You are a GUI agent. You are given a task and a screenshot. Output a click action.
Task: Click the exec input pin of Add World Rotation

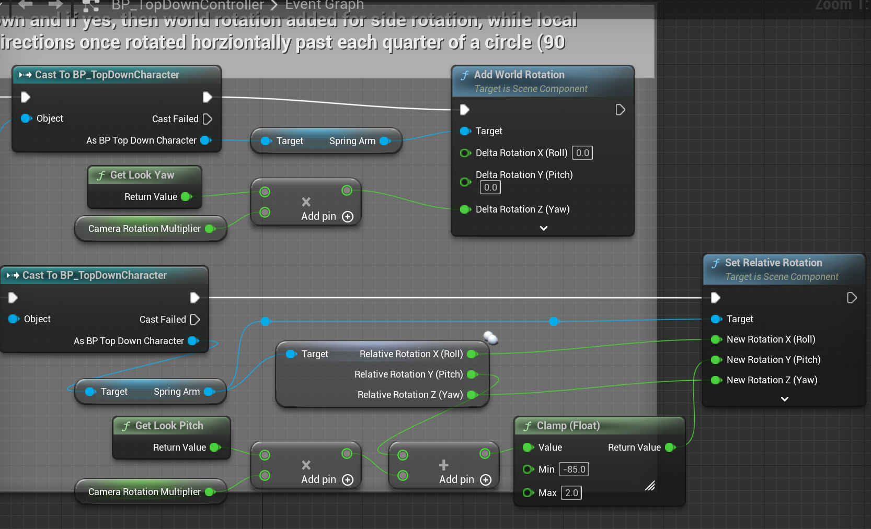coord(464,110)
